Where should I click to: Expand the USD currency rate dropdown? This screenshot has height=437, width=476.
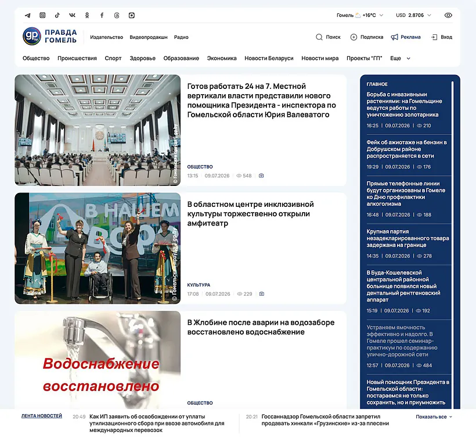pos(429,15)
